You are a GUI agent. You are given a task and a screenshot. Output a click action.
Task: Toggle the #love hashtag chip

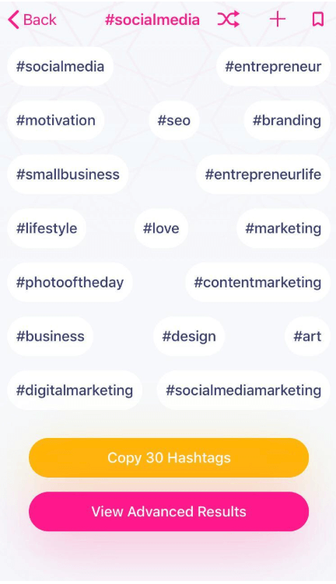161,228
